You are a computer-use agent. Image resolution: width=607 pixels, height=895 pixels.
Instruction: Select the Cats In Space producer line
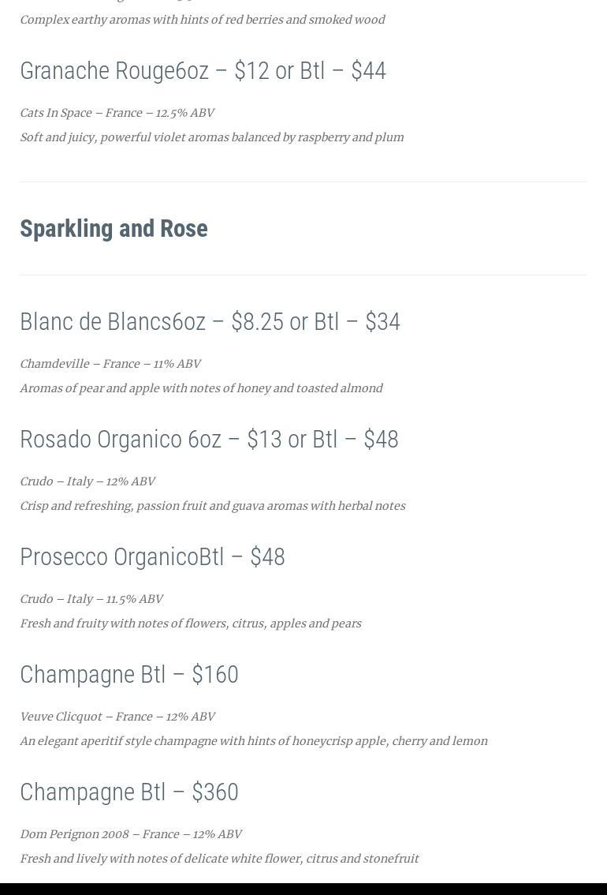click(117, 113)
